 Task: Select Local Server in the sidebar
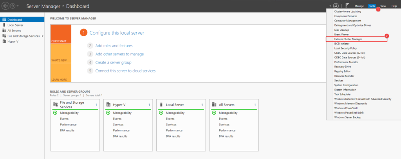click(15, 25)
